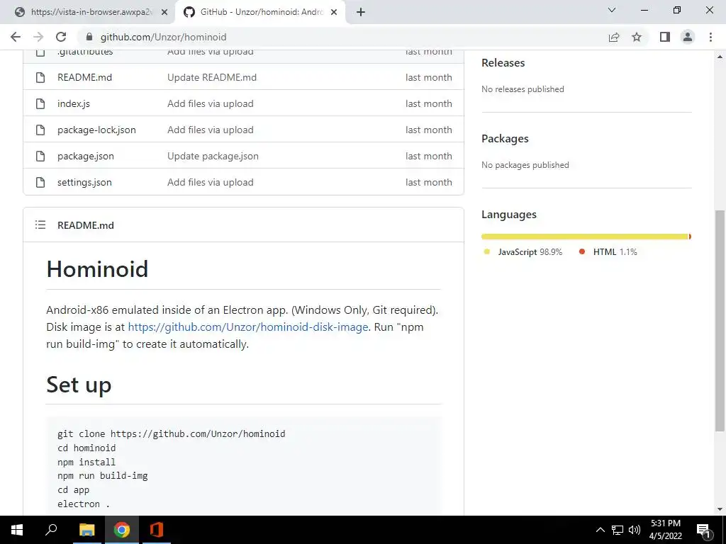The image size is (726, 544).
Task: Click the address bar URL field
Action: tap(342, 37)
